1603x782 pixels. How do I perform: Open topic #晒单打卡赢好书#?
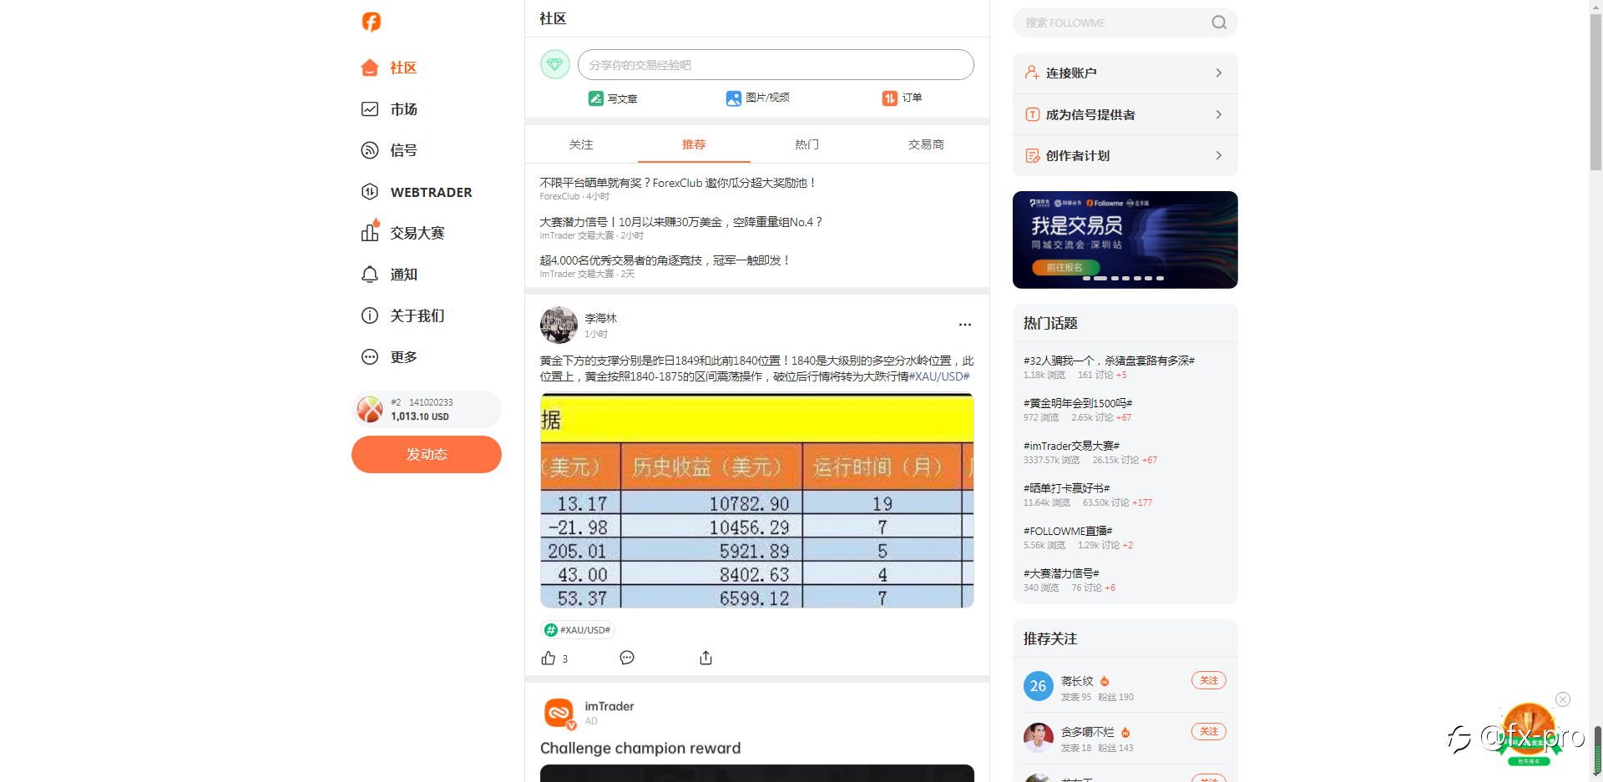click(1067, 488)
